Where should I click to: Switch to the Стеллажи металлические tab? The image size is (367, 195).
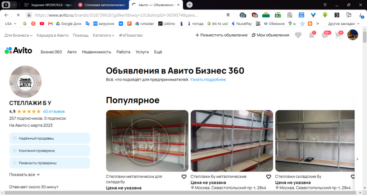pyautogui.click(x=102, y=5)
